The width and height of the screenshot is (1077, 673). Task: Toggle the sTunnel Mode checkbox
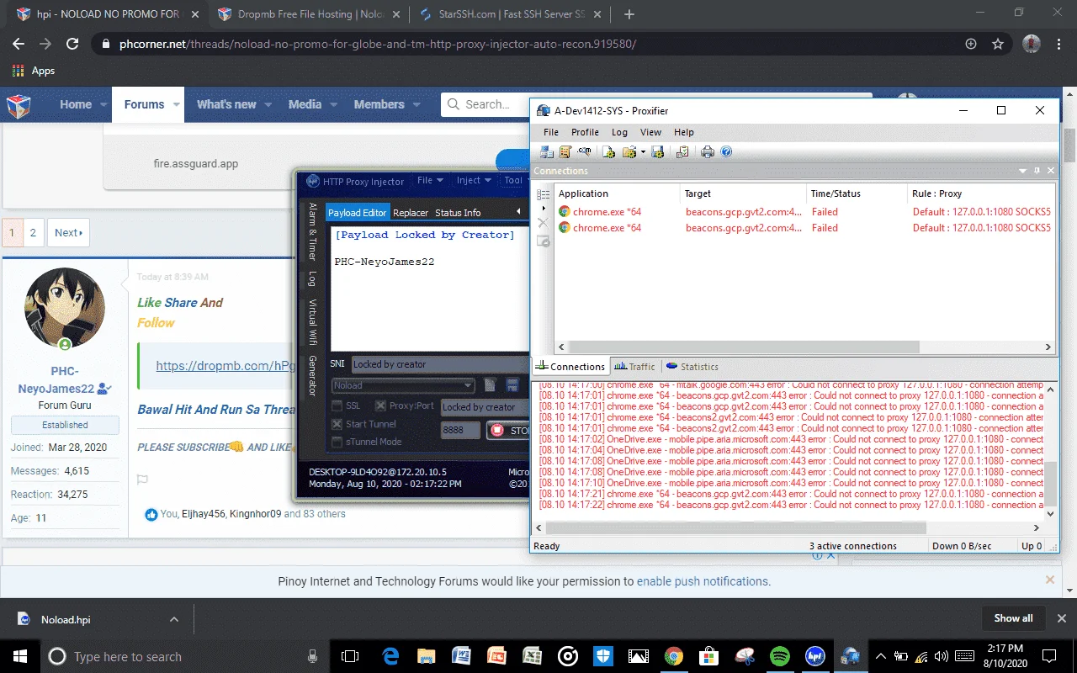point(337,442)
